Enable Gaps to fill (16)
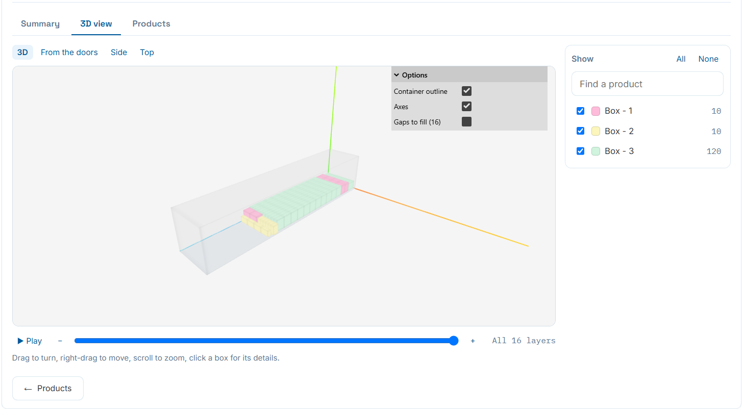The height and width of the screenshot is (409, 744). point(466,122)
